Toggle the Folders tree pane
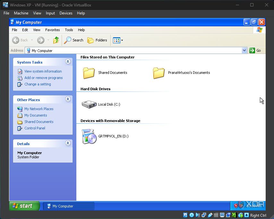Viewport: 274px width, 219px height. point(97,40)
